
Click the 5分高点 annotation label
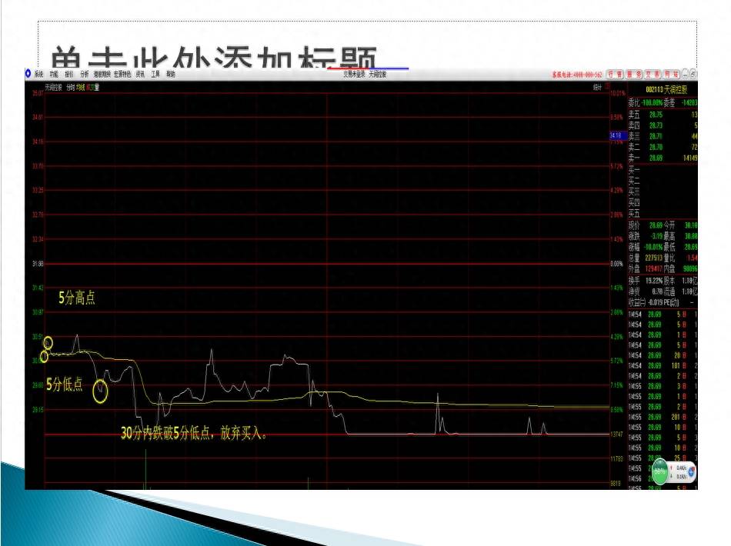[x=76, y=298]
